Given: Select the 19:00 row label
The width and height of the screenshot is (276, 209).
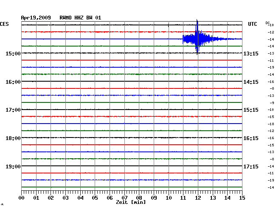Looking at the screenshot, I should [13, 166].
